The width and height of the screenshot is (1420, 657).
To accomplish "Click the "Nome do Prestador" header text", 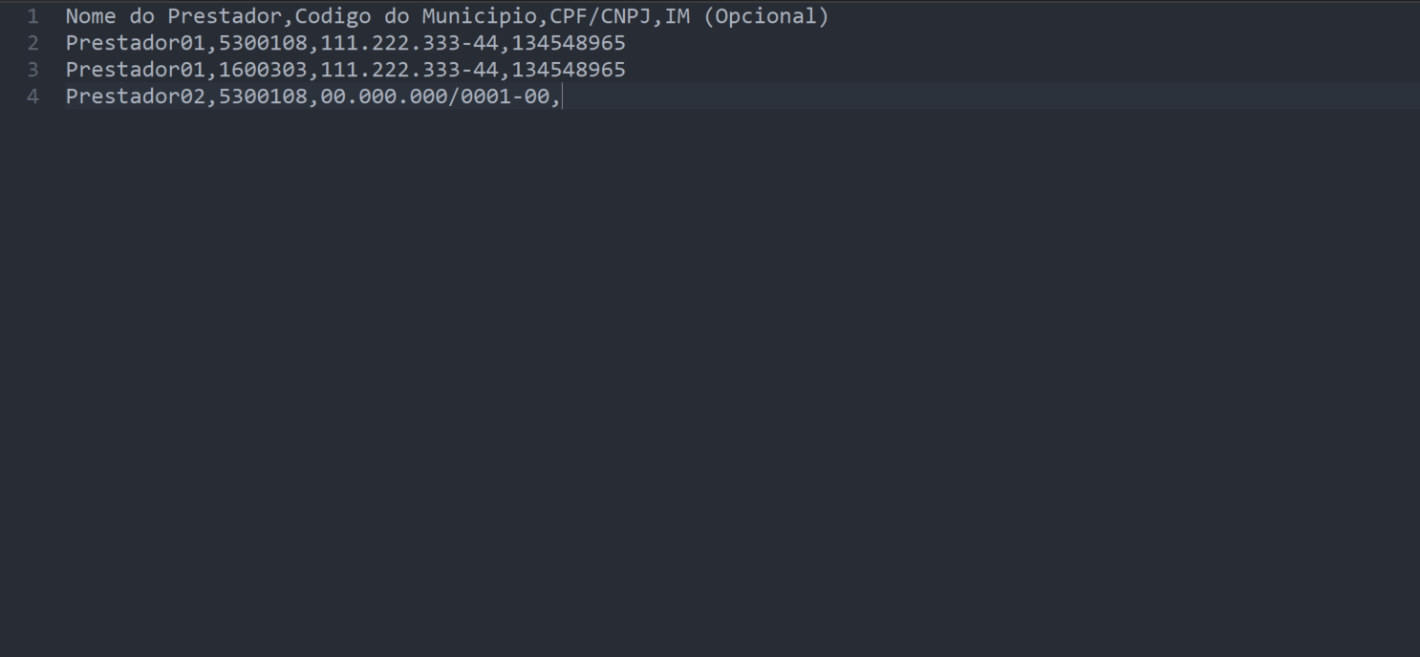I will pyautogui.click(x=173, y=16).
